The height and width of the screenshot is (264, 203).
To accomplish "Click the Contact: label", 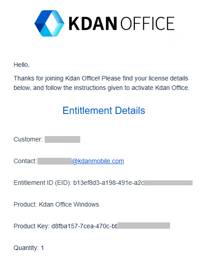I will click(x=25, y=161).
